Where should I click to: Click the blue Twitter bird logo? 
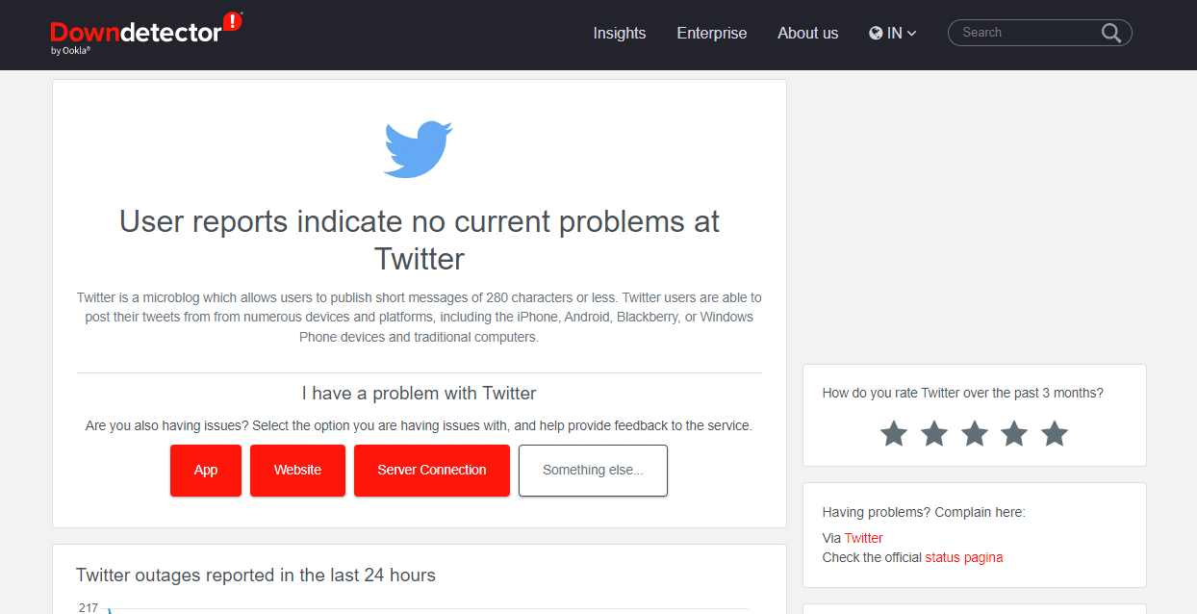[x=418, y=149]
